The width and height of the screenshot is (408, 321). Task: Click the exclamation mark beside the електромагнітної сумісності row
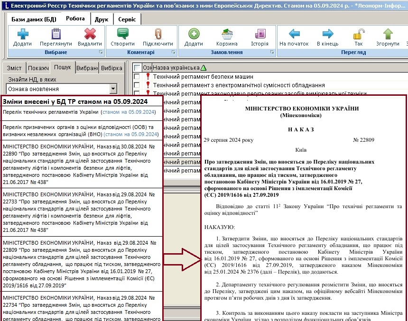pos(148,85)
